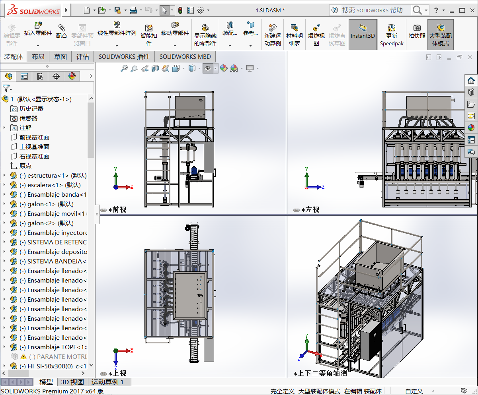Image resolution: width=478 pixels, height=395 pixels.
Task: Expand the 注解 annotations folder
Action: 4,128
